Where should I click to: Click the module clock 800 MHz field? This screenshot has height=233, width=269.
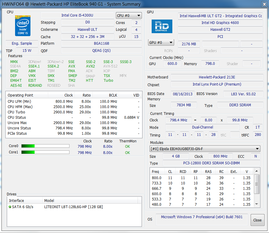click(x=221, y=156)
